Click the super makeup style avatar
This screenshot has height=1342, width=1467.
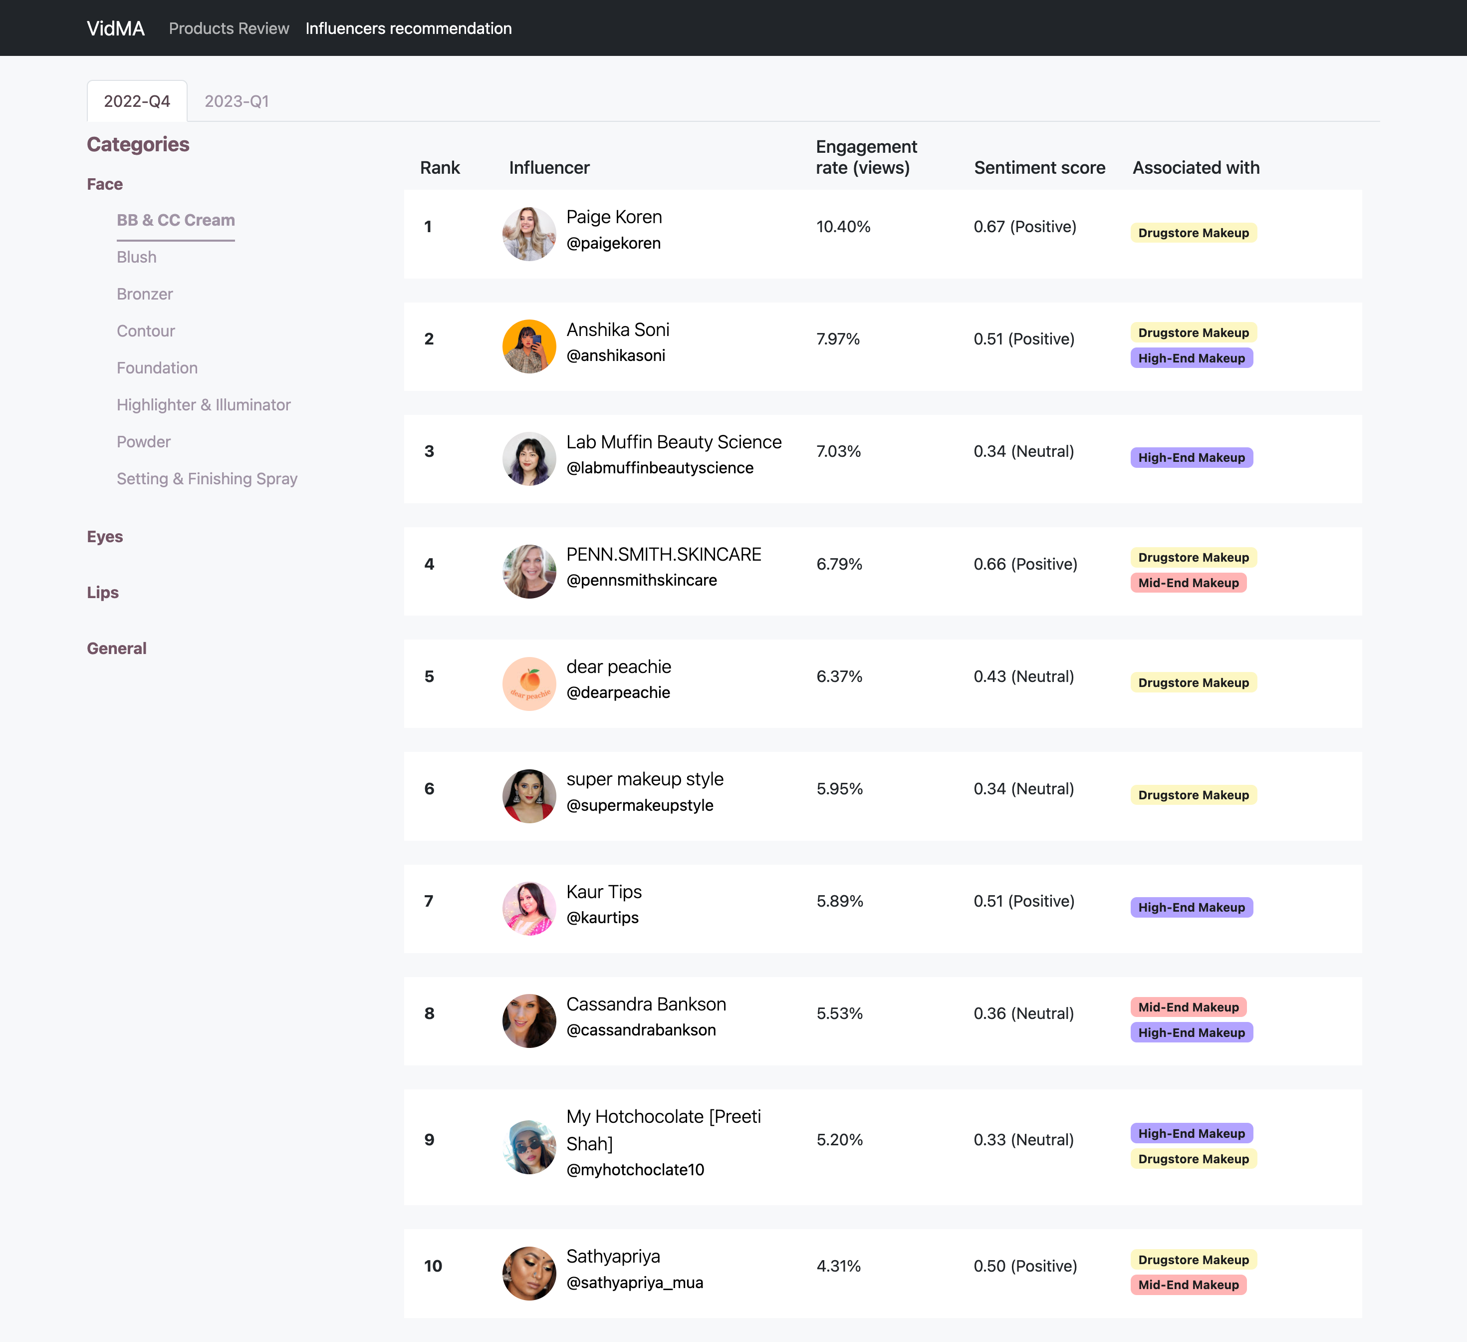tap(529, 796)
